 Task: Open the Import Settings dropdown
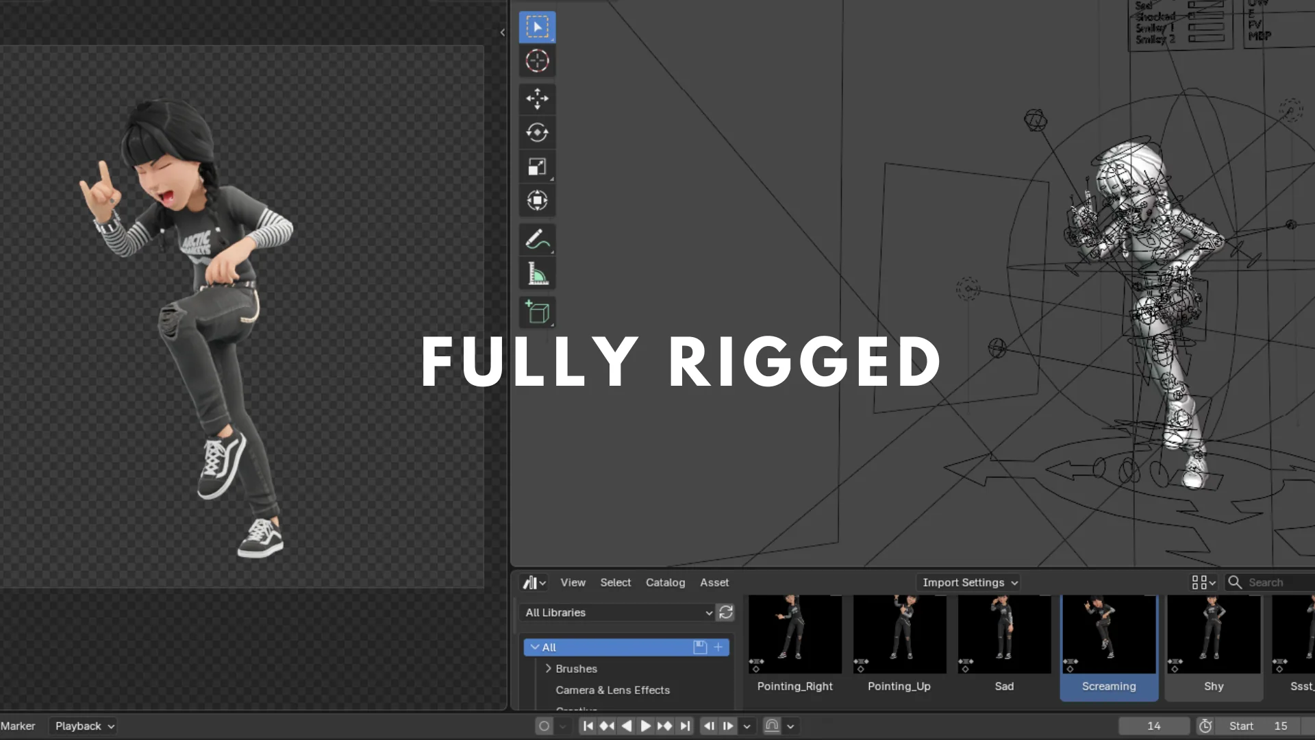point(969,582)
